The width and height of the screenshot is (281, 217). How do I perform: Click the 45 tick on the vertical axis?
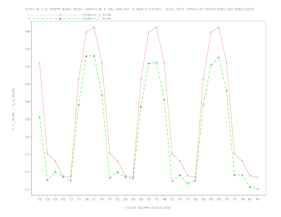coord(28,49)
